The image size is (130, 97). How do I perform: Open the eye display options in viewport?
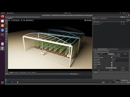21,20
